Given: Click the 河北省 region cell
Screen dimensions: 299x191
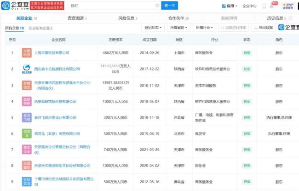Looking at the screenshot, I should 179,117.
